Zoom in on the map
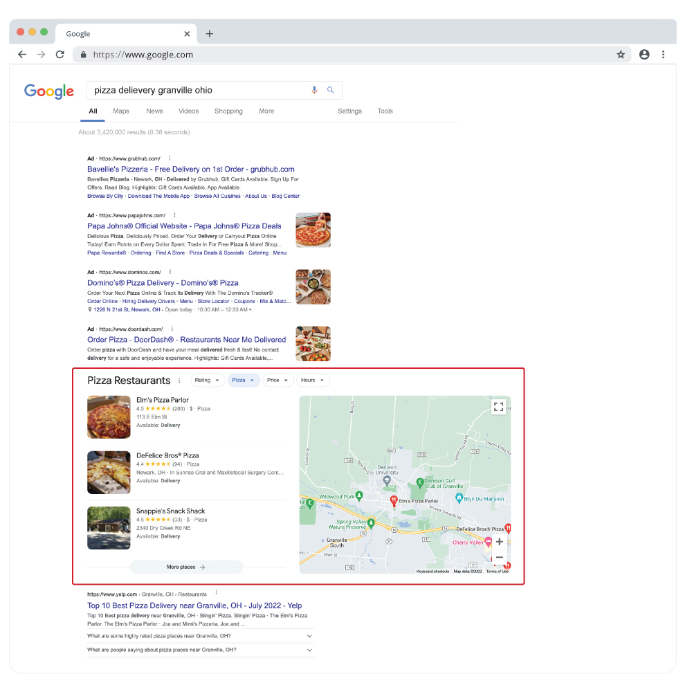The image size is (692, 692). (x=499, y=542)
